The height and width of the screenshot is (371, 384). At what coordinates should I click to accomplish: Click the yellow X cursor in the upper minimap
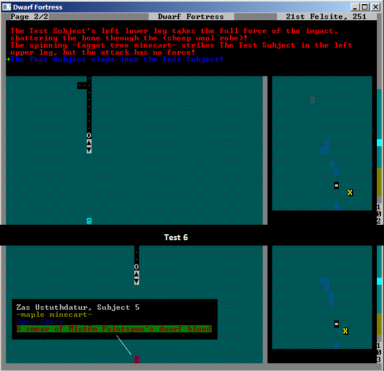[350, 193]
